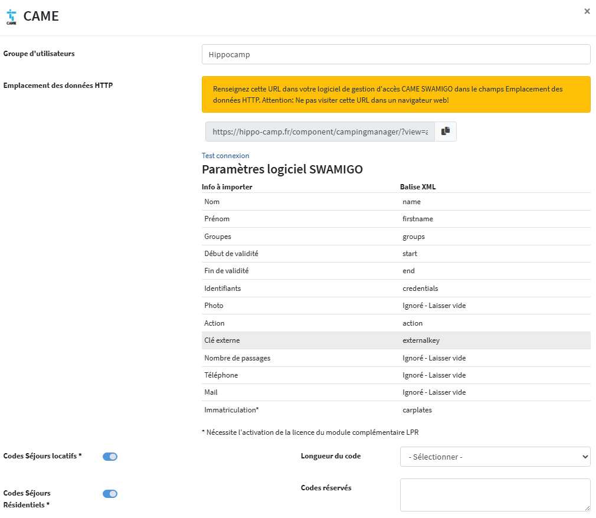
Task: Click the yellow SWAMIGO warning banner
Action: coord(395,94)
